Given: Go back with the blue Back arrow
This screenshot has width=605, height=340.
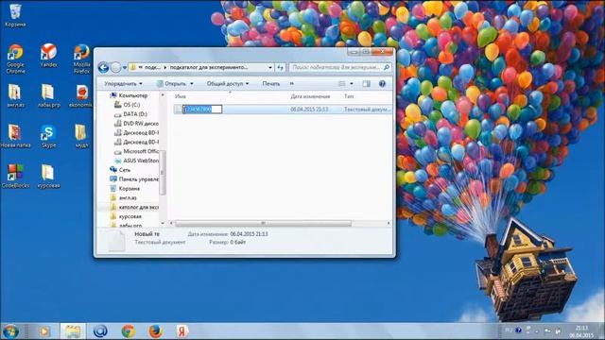Looking at the screenshot, I should 103,68.
